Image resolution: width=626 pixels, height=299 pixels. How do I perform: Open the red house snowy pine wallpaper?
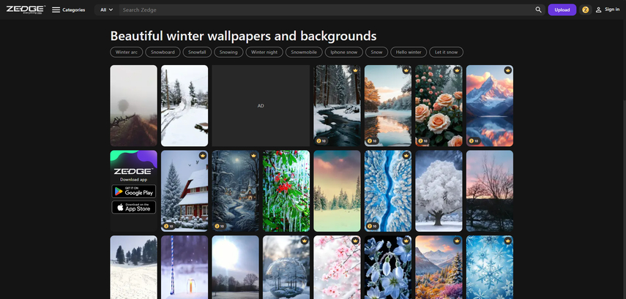click(x=185, y=191)
